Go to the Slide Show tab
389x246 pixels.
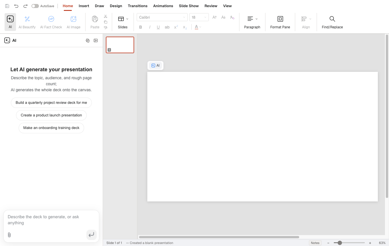point(189,6)
